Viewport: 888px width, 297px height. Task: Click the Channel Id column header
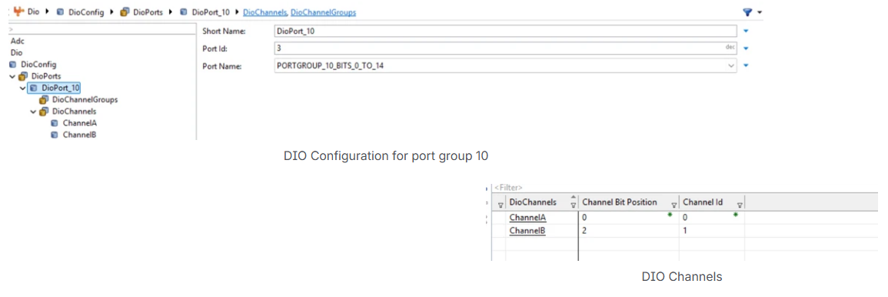712,203
